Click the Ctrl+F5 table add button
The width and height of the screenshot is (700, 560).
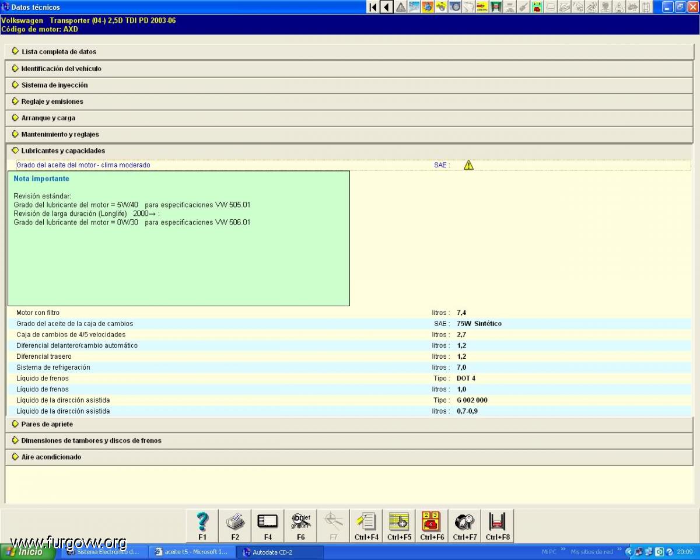pos(399,526)
